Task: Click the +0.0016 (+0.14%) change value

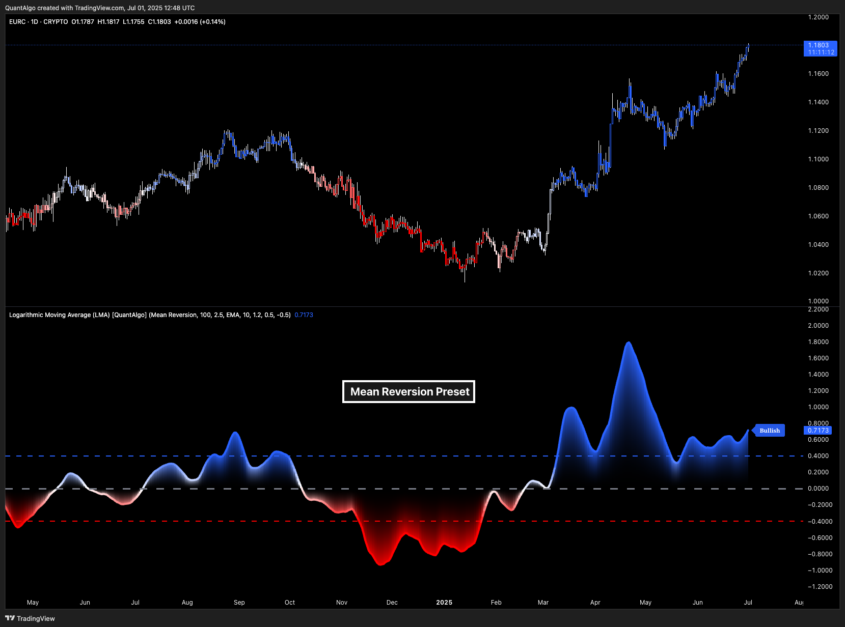Action: [x=200, y=22]
